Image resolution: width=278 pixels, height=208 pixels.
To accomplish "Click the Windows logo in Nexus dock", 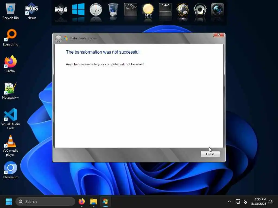I will [78, 9].
